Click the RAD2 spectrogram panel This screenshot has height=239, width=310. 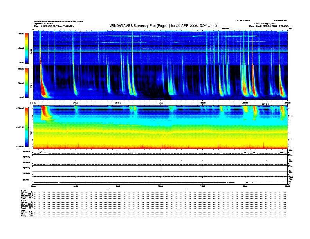160,48
